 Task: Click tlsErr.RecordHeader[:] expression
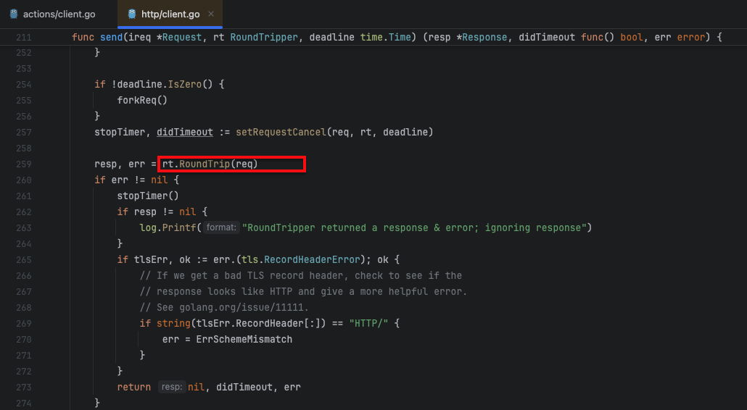tap(257, 323)
